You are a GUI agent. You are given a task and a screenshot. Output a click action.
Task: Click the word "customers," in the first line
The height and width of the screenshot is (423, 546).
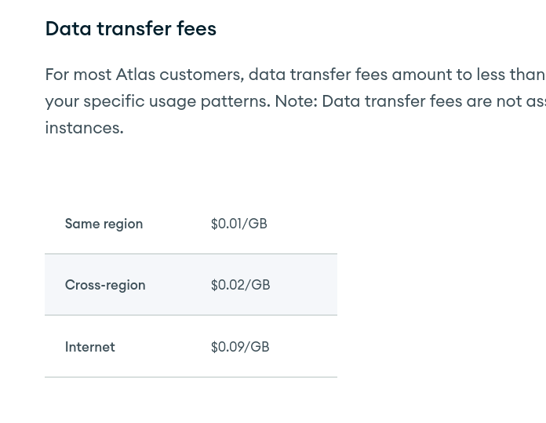[x=202, y=75]
